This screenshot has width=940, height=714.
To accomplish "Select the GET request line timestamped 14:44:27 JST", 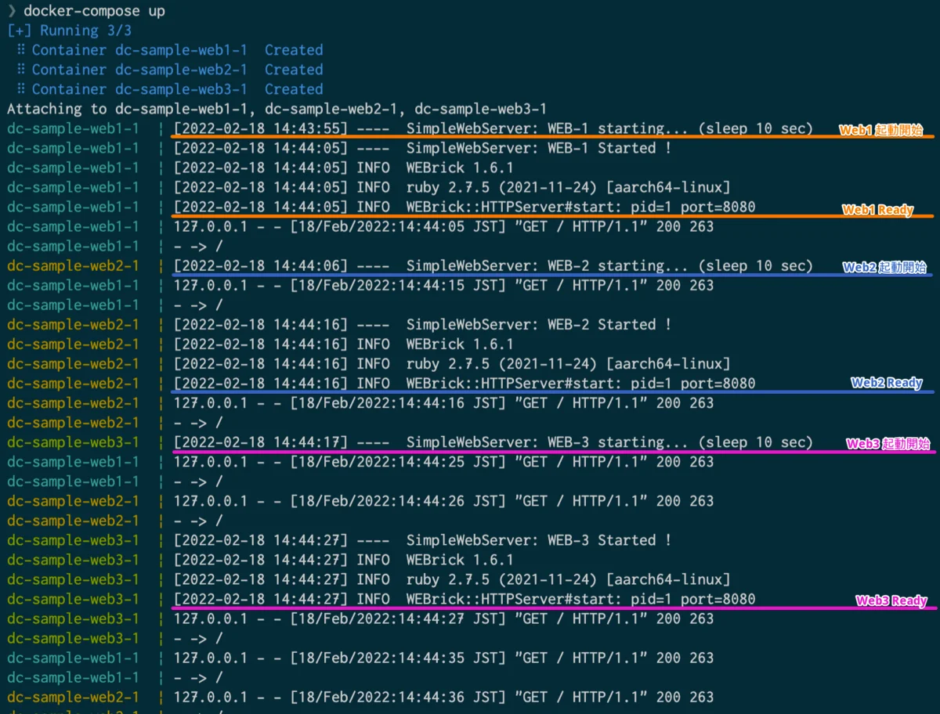I will click(360, 618).
